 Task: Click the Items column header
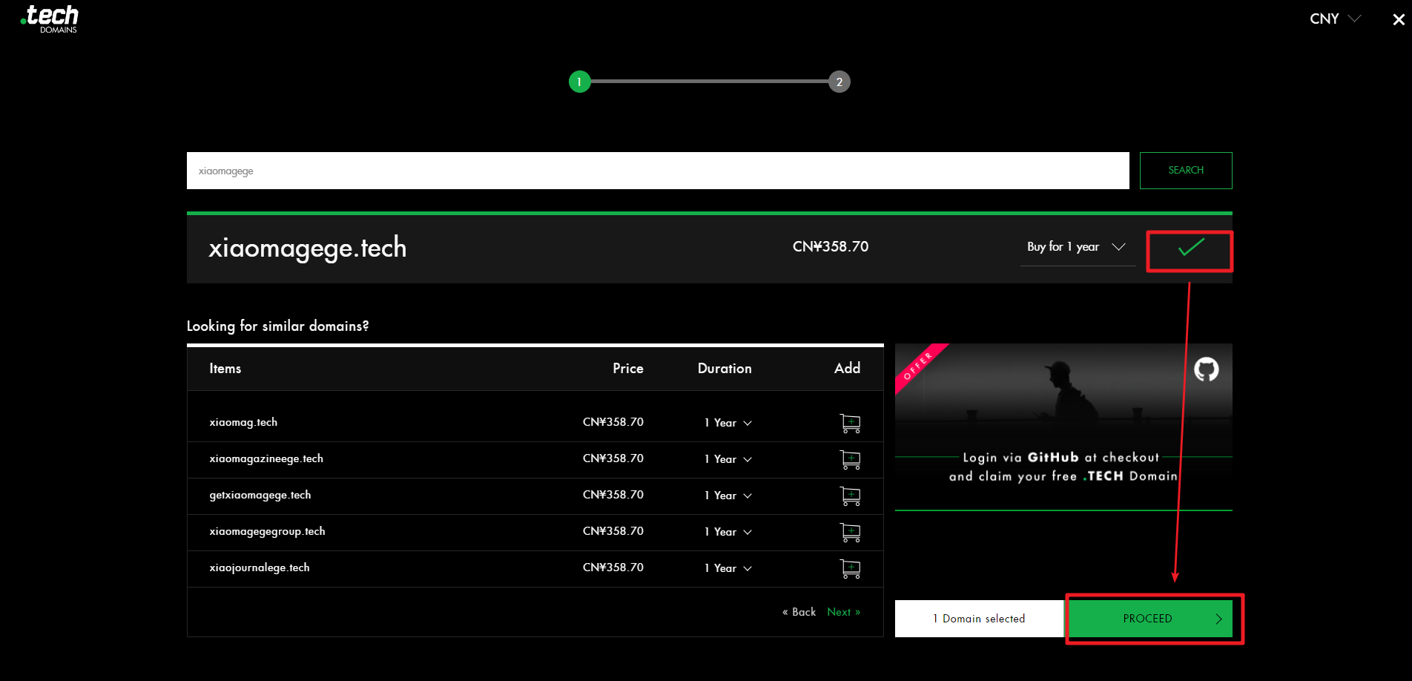pyautogui.click(x=225, y=369)
